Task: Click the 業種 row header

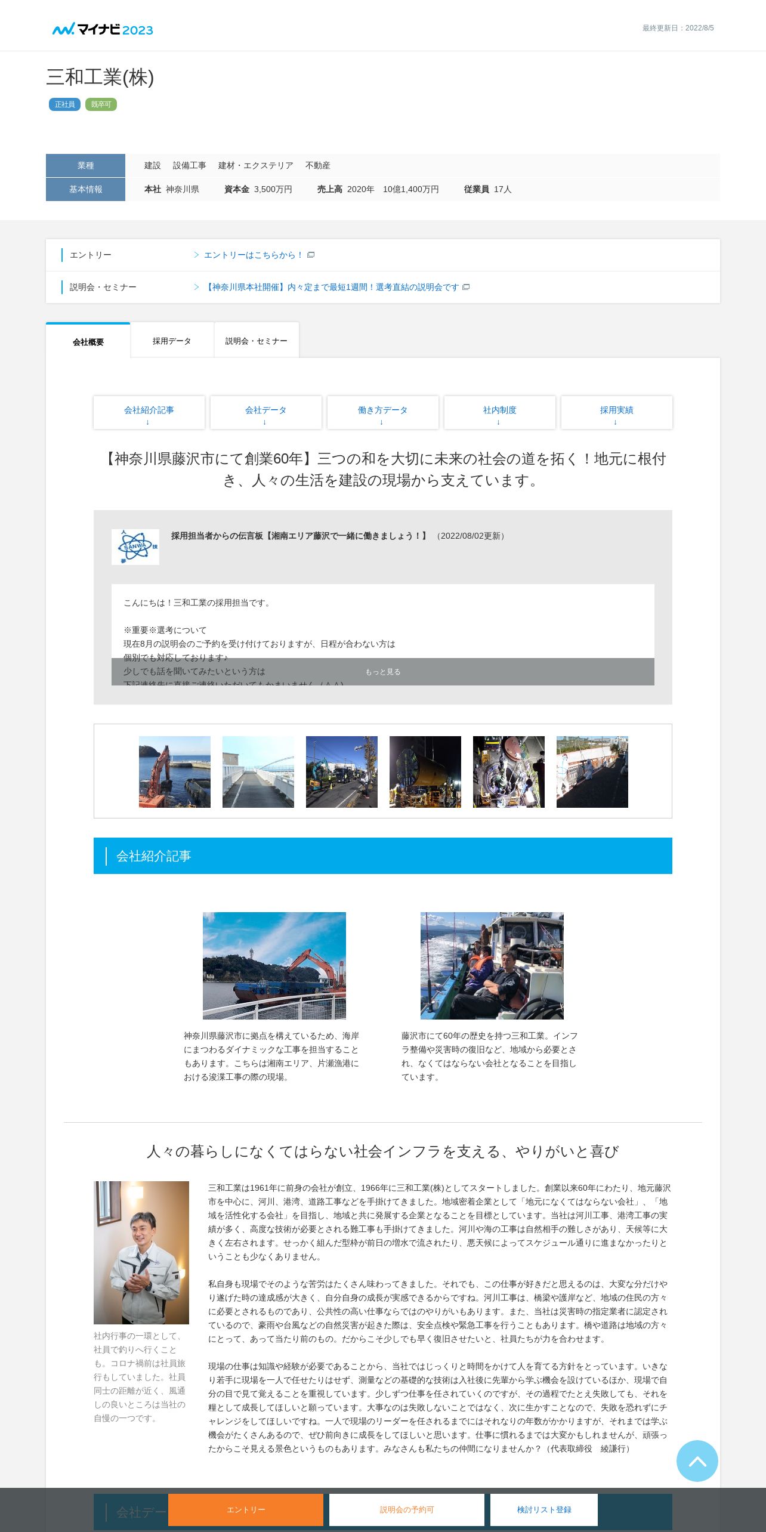Action: coord(85,165)
